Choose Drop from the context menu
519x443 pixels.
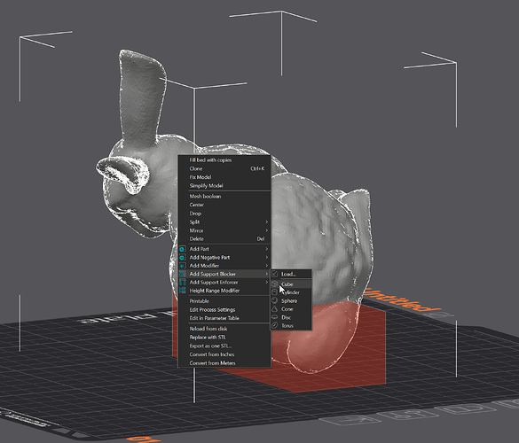224,214
